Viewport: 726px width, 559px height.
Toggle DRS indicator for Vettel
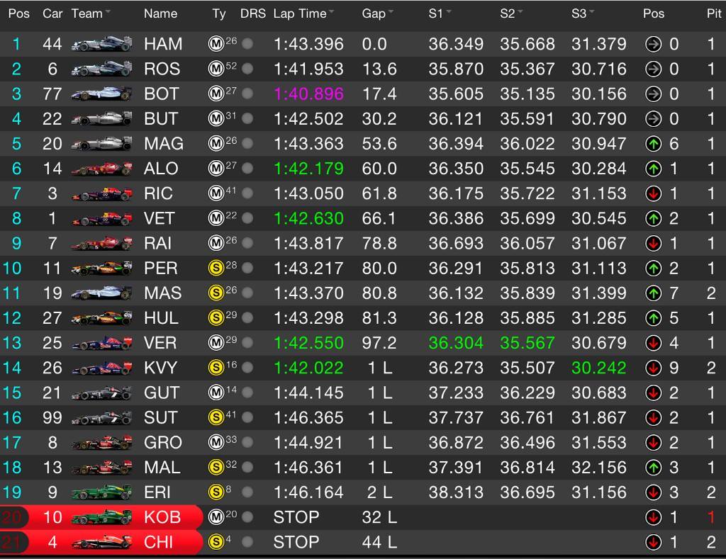[x=247, y=218]
